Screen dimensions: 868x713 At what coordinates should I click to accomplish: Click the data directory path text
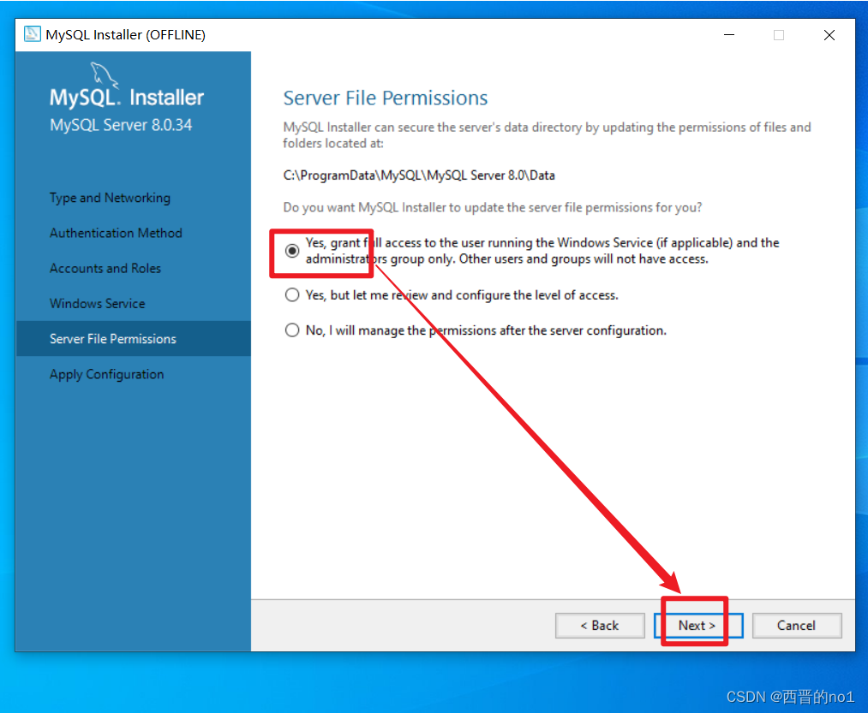(x=419, y=175)
